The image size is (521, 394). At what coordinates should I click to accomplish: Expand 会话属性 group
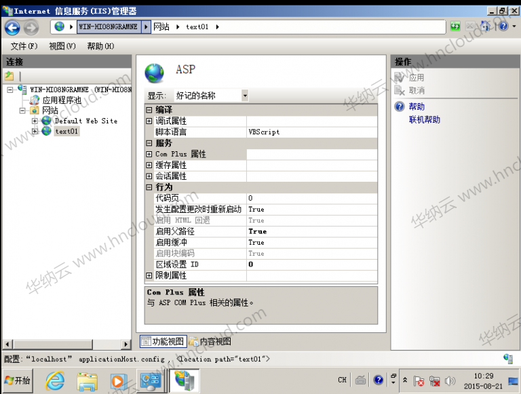tap(149, 176)
